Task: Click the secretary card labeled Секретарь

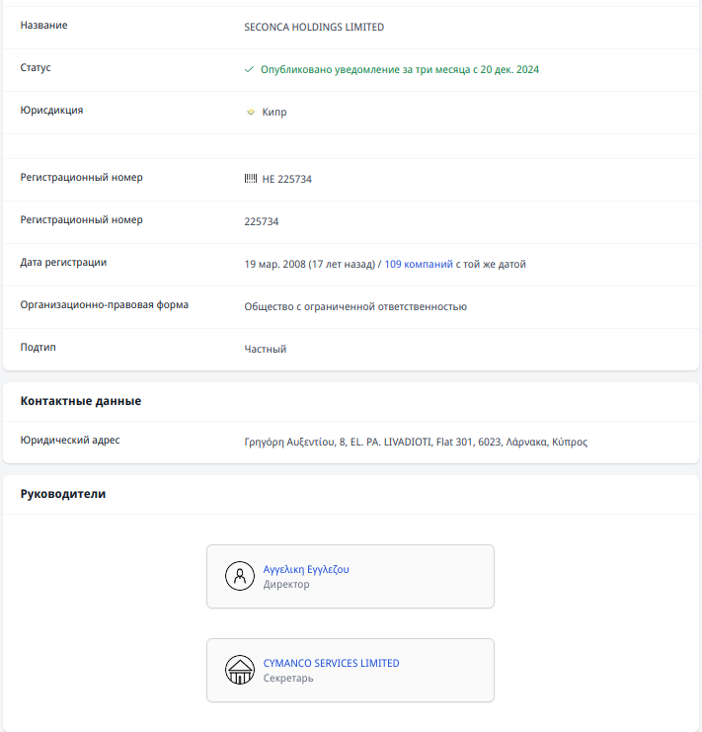Action: (x=351, y=671)
